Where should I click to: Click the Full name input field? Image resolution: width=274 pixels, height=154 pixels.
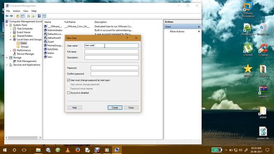[x=112, y=51]
